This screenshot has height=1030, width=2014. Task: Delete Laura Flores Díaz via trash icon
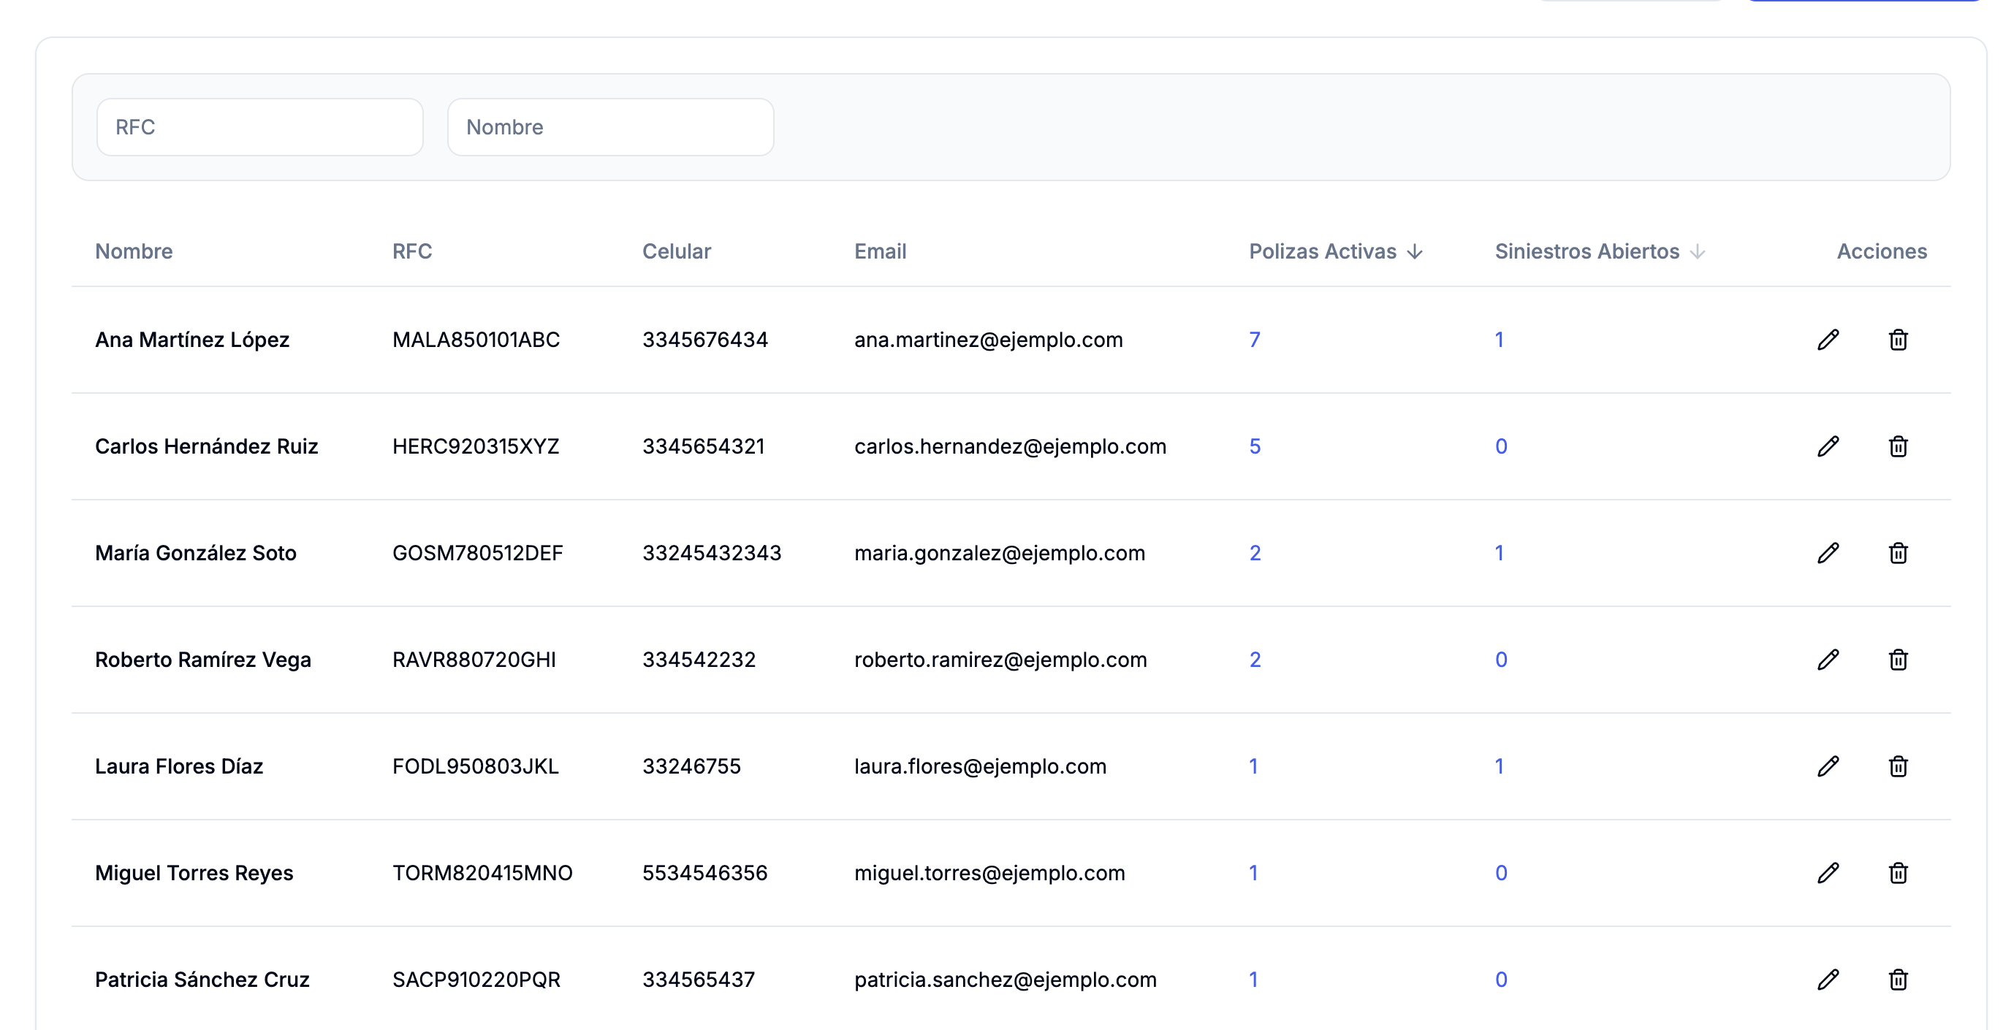coord(1898,766)
